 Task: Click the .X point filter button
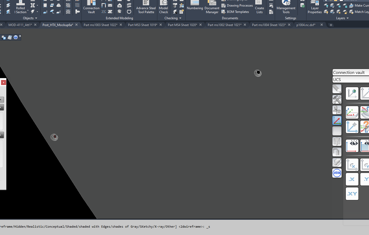click(352, 179)
